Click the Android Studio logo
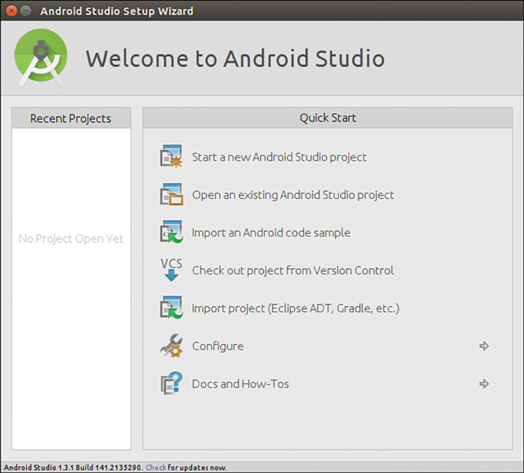 [x=40, y=58]
